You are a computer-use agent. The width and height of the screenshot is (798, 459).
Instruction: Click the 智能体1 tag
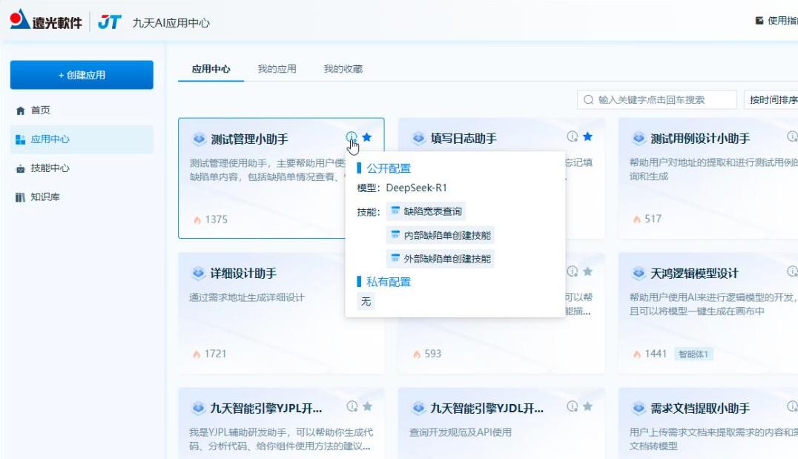coord(693,354)
